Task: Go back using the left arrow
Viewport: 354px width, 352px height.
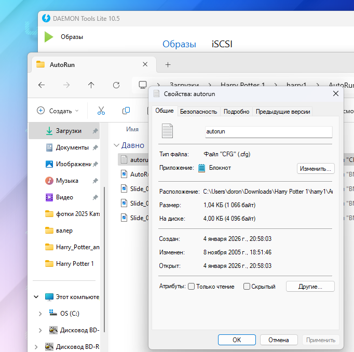Action: pyautogui.click(x=42, y=85)
